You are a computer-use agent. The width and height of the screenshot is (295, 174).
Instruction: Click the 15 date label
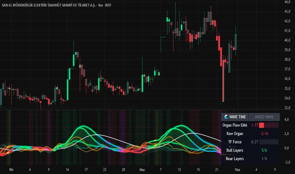click(x=198, y=170)
